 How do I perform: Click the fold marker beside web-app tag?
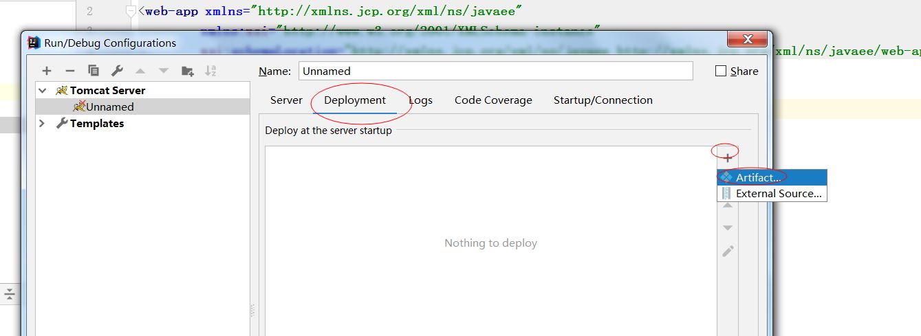click(131, 12)
